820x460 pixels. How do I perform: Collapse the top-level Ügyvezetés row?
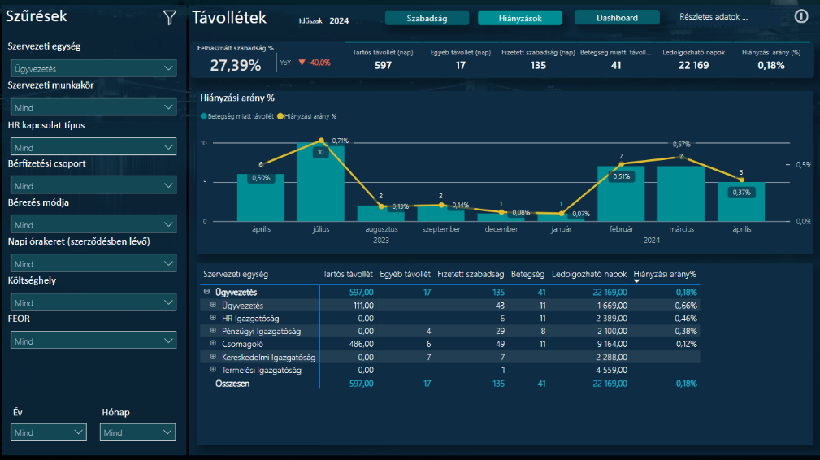pyautogui.click(x=207, y=292)
